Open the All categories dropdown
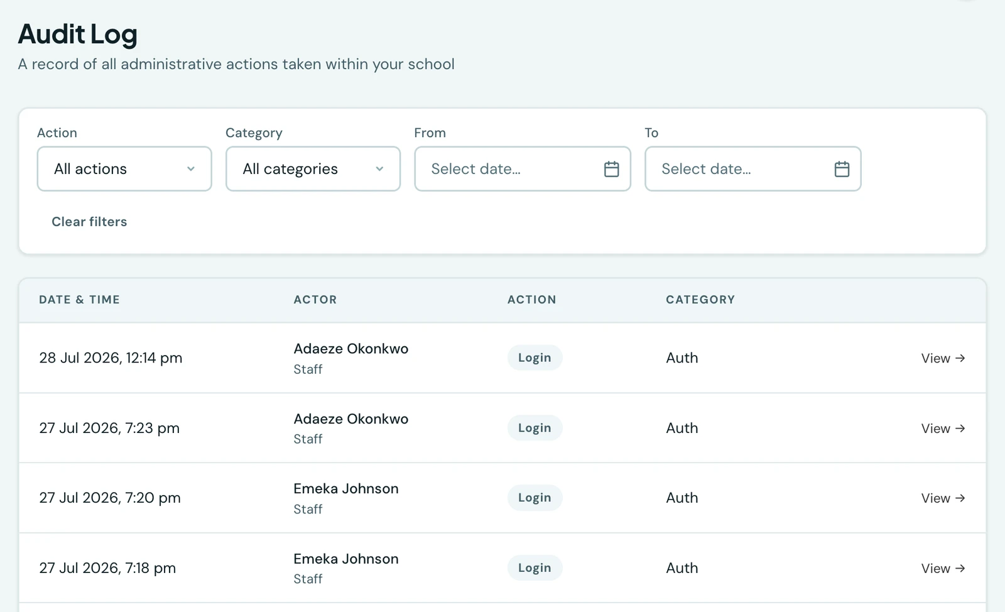Viewport: 1005px width, 612px height. 313,169
